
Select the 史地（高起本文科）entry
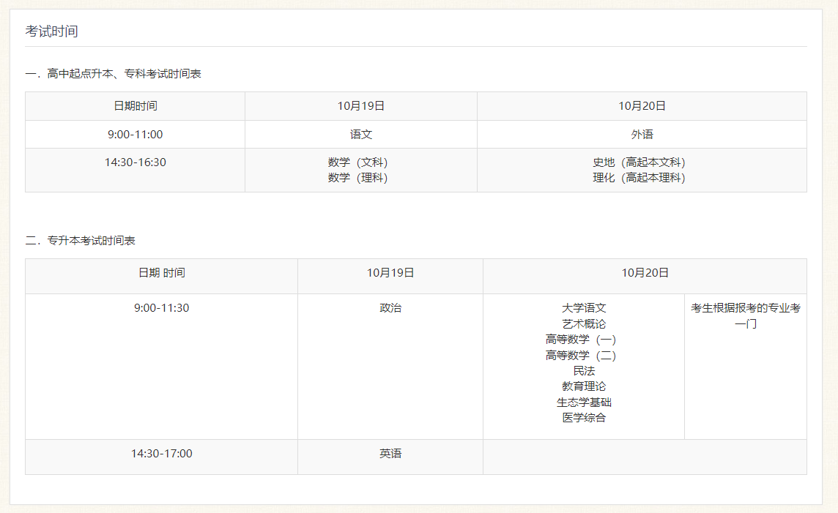(x=639, y=162)
